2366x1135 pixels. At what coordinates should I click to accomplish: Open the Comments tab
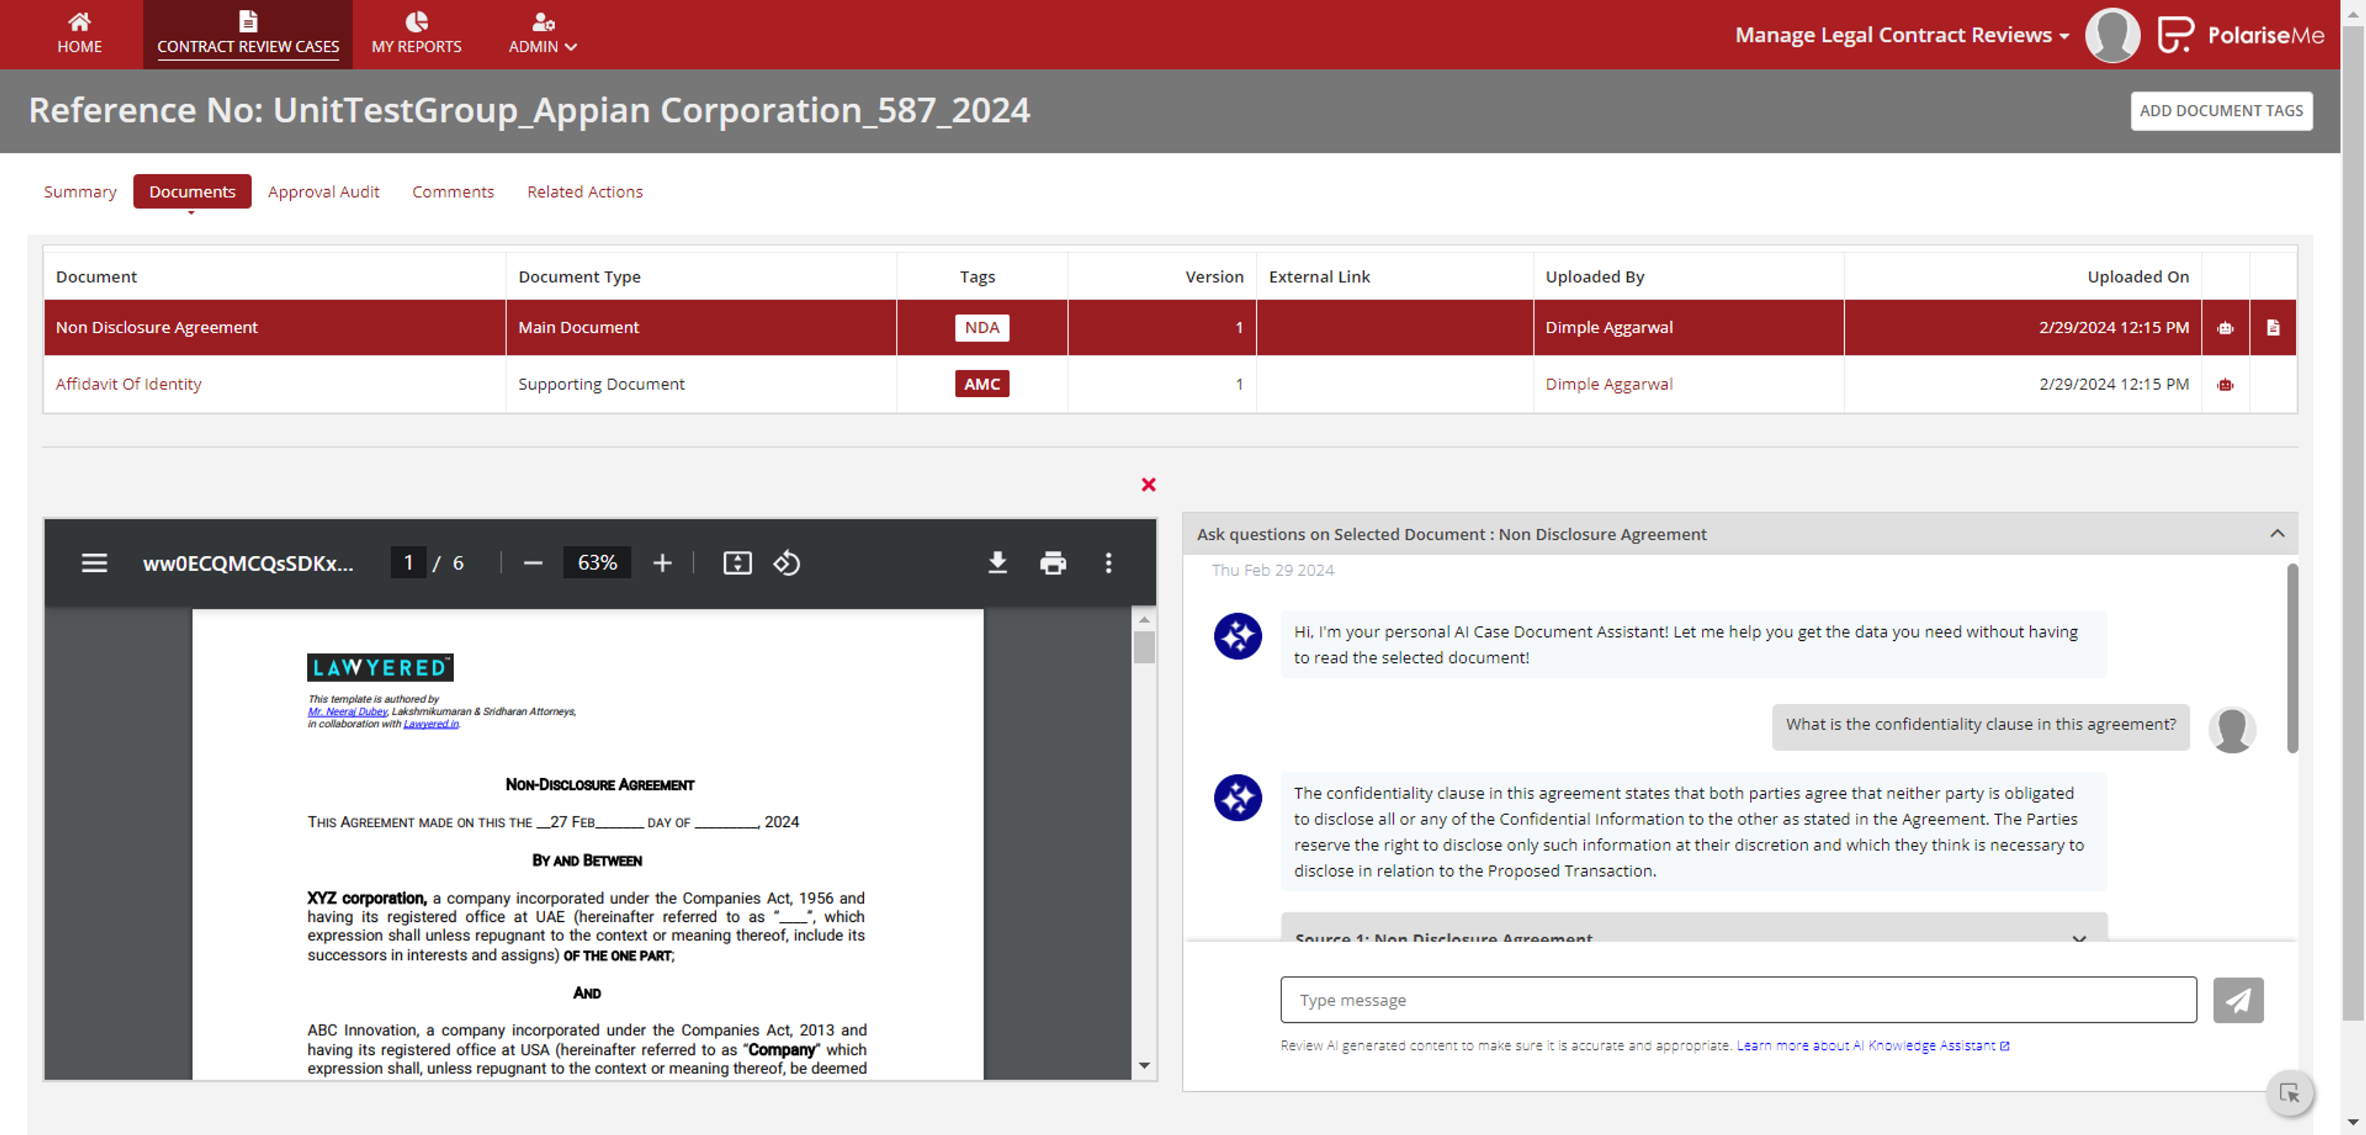453,191
